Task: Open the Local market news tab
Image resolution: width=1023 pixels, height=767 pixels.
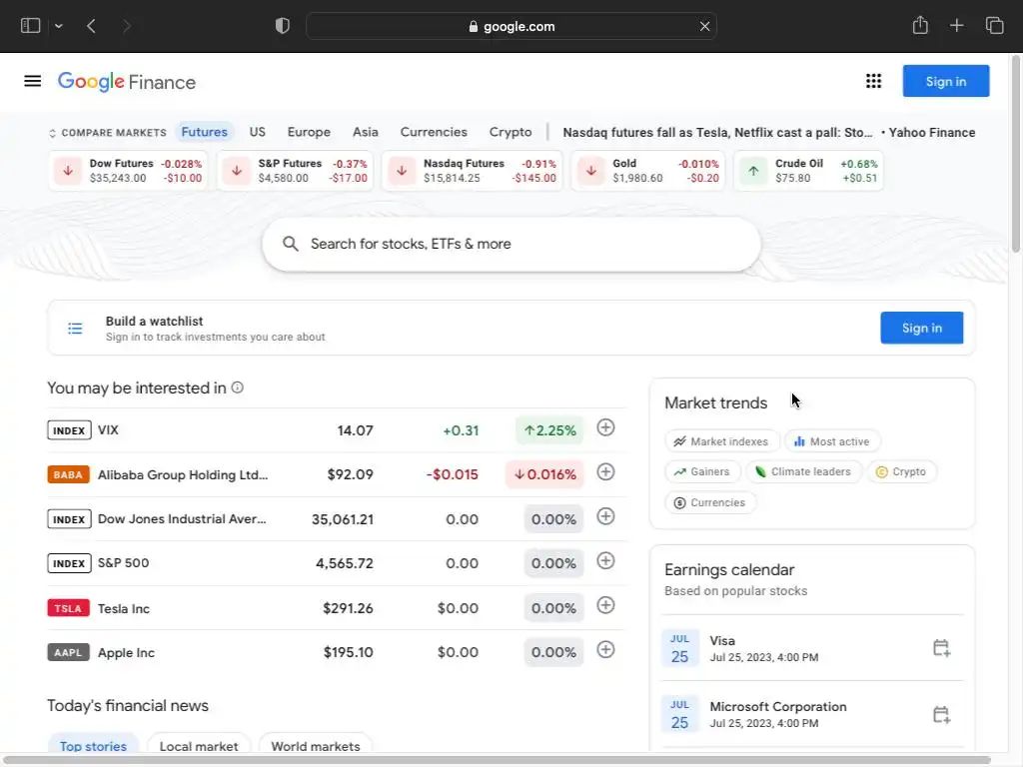Action: [199, 745]
